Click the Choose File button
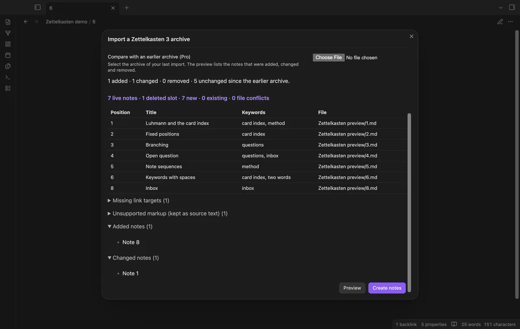This screenshot has height=329, width=520. tap(329, 58)
